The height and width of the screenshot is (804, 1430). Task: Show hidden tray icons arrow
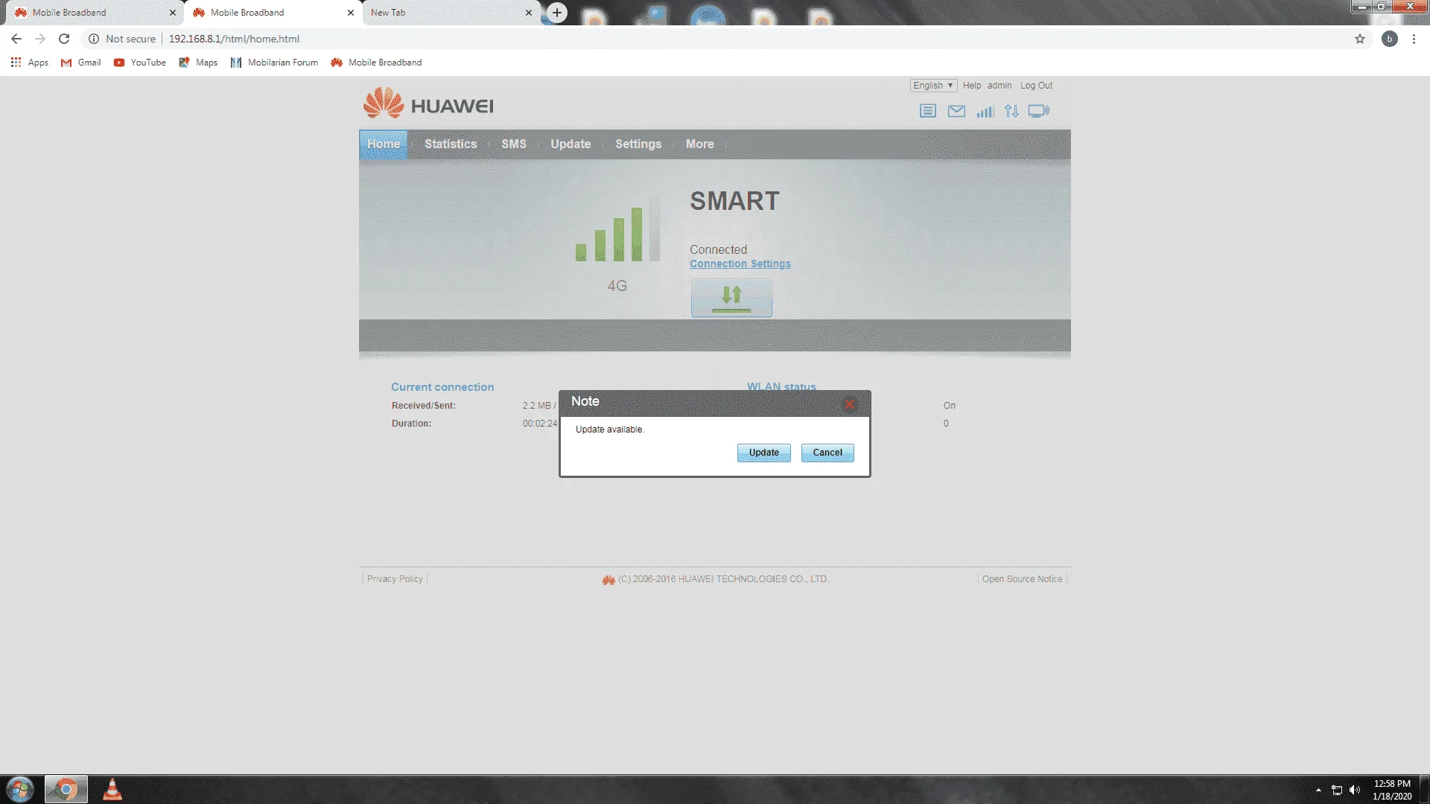(x=1318, y=790)
